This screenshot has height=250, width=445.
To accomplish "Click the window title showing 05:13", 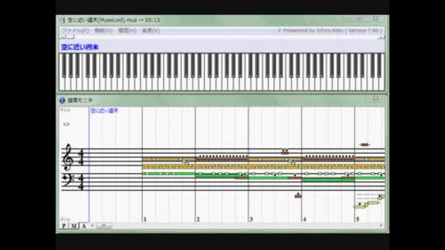I will coord(114,20).
